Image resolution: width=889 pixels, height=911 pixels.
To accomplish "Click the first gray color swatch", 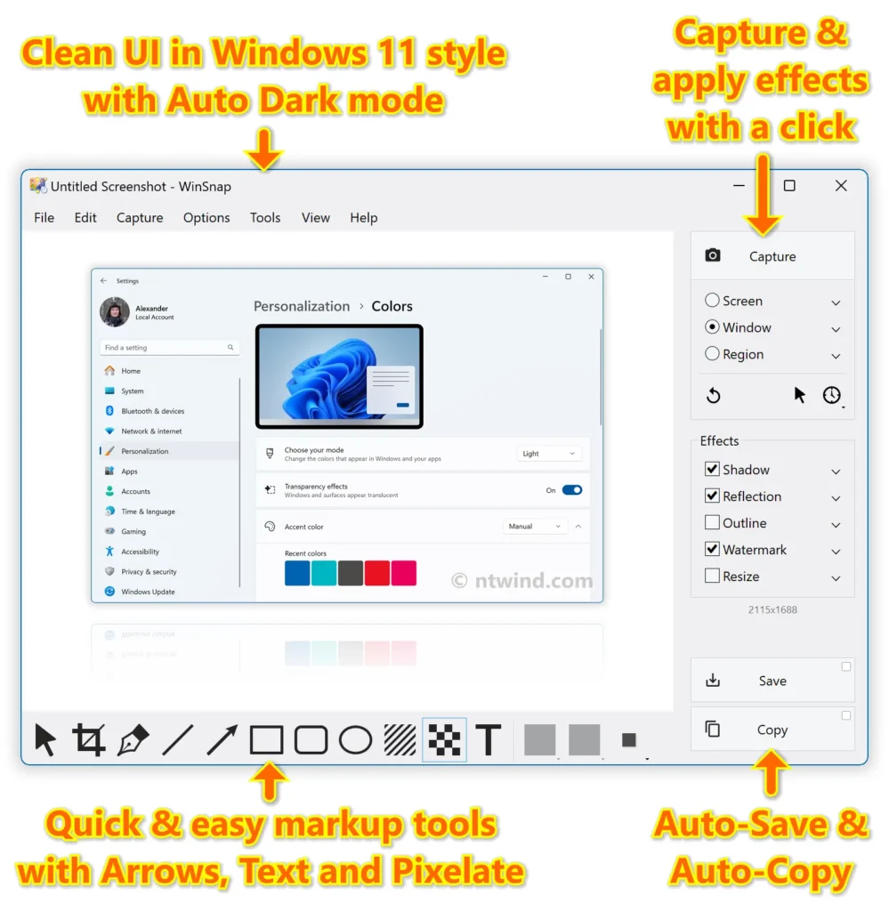I will (540, 739).
